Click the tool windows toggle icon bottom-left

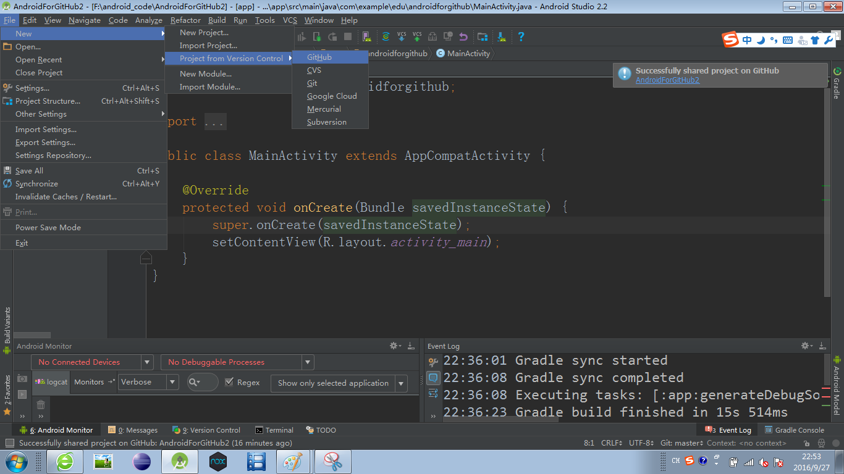[9, 443]
